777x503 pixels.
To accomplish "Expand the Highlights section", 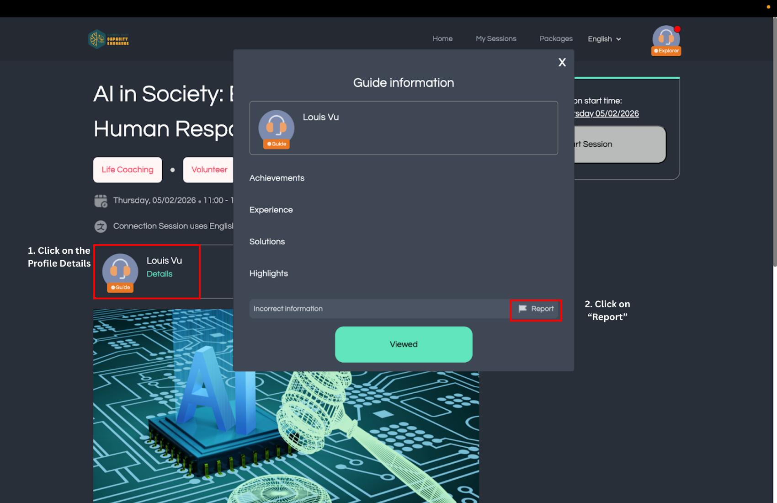I will [x=268, y=273].
